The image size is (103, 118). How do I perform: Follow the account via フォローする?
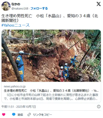pyautogui.click(x=39, y=9)
